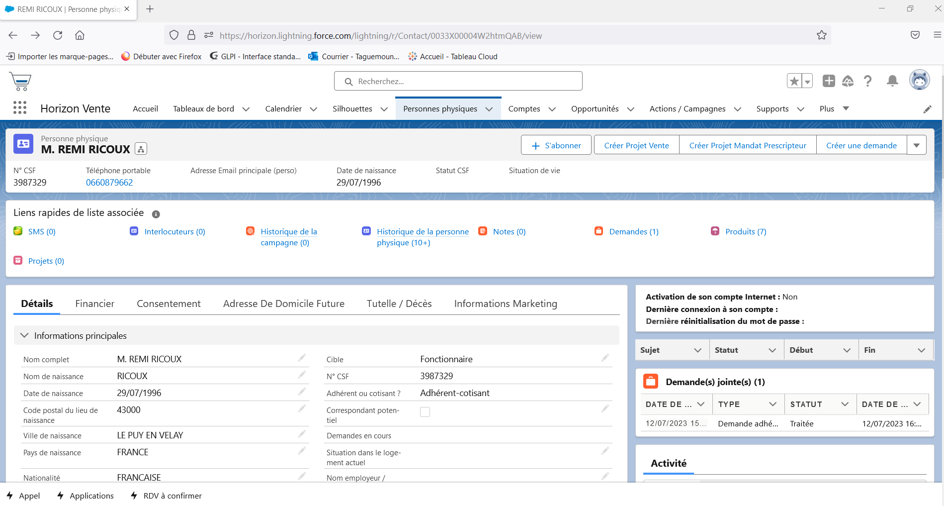This screenshot has width=944, height=506.
Task: Click the global actions plus icon
Action: [x=828, y=81]
